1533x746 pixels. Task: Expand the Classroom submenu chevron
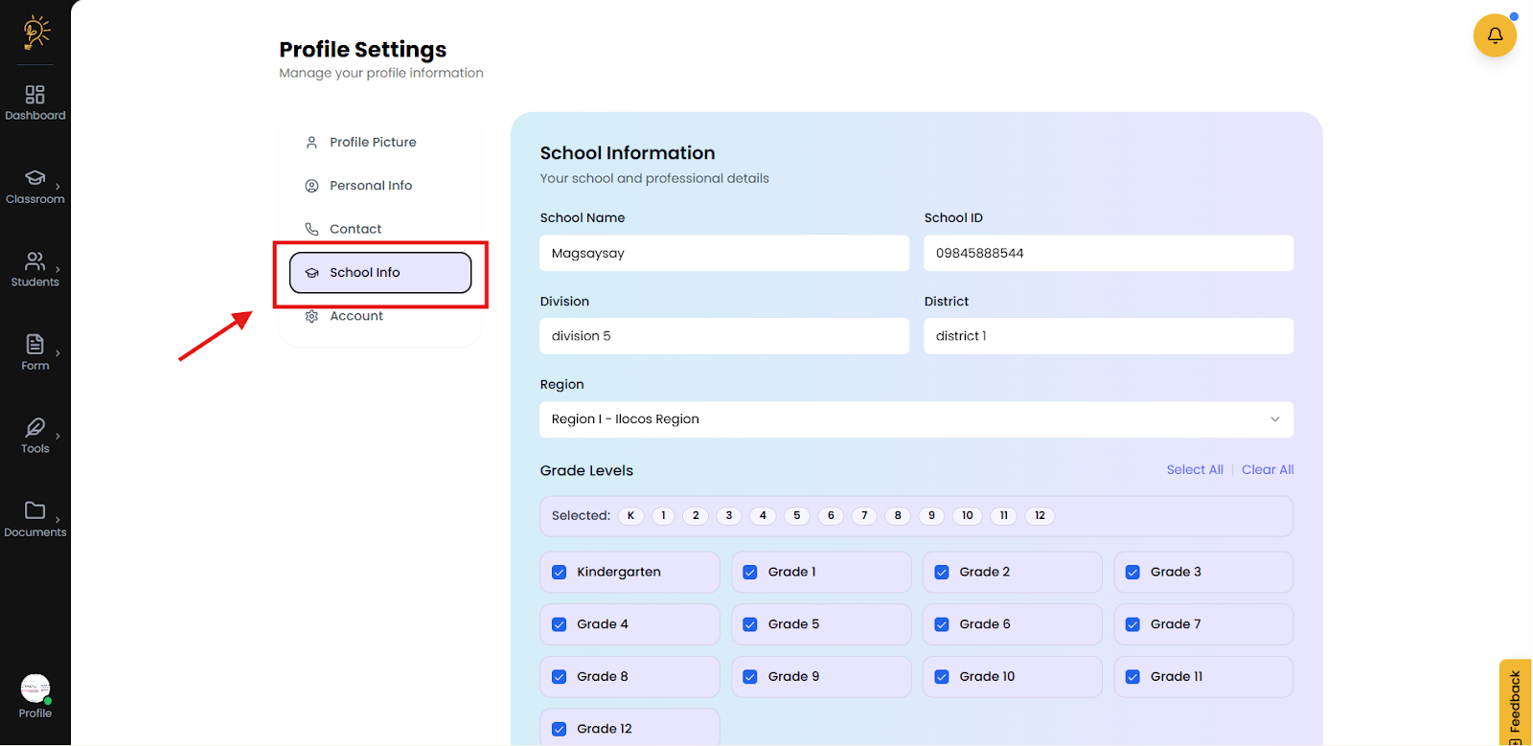[58, 187]
